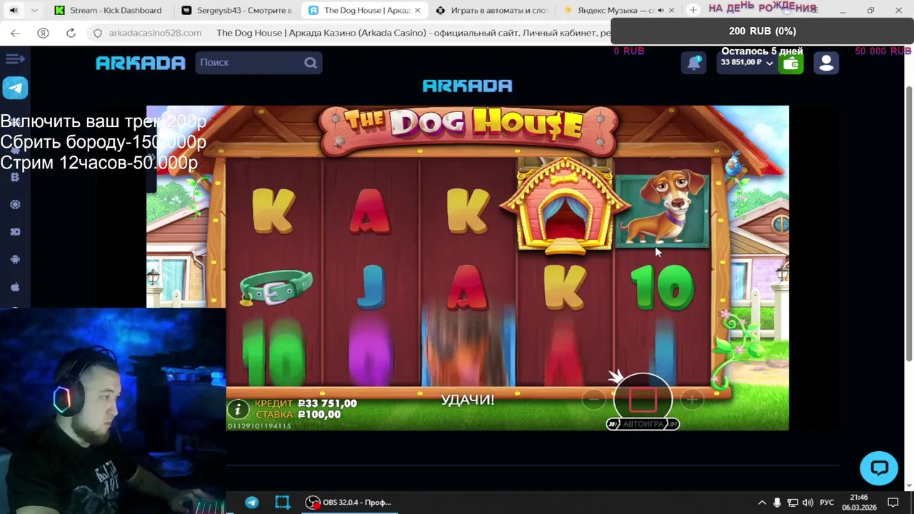Viewport: 914px width, 514px height.
Task: Mute the Яндекс Музыка tab audio icon
Action: tap(661, 11)
